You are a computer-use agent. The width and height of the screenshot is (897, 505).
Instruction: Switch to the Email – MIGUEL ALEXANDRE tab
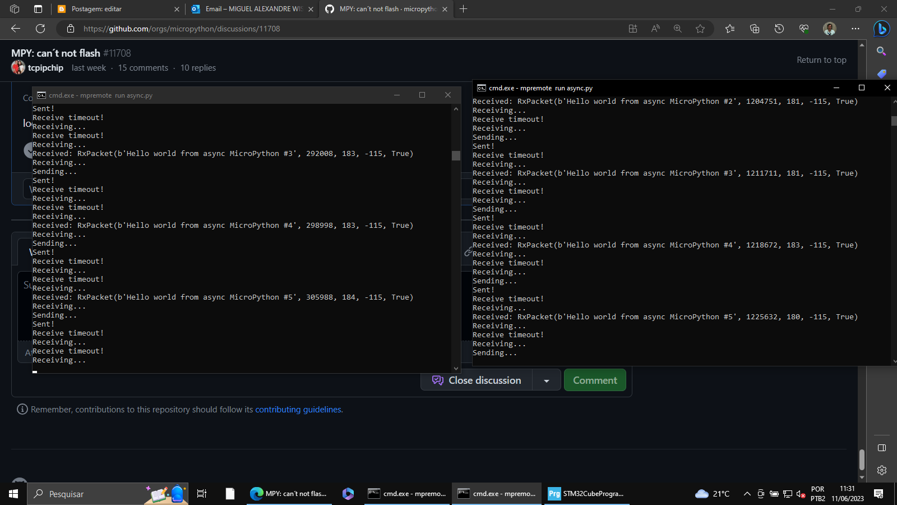click(251, 9)
